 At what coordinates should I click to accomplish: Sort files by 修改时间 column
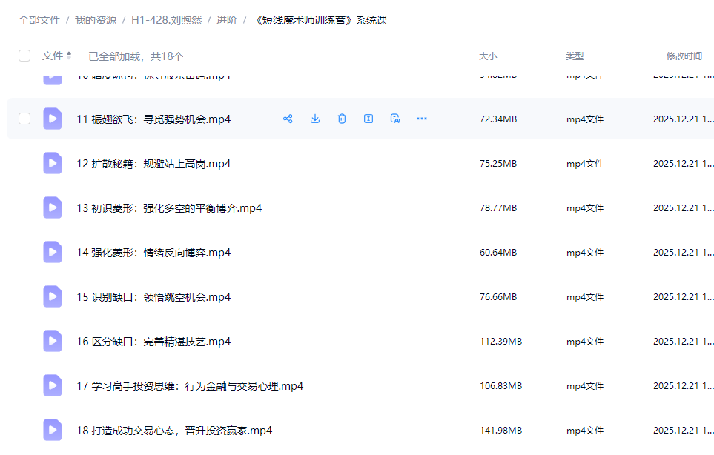click(x=683, y=55)
